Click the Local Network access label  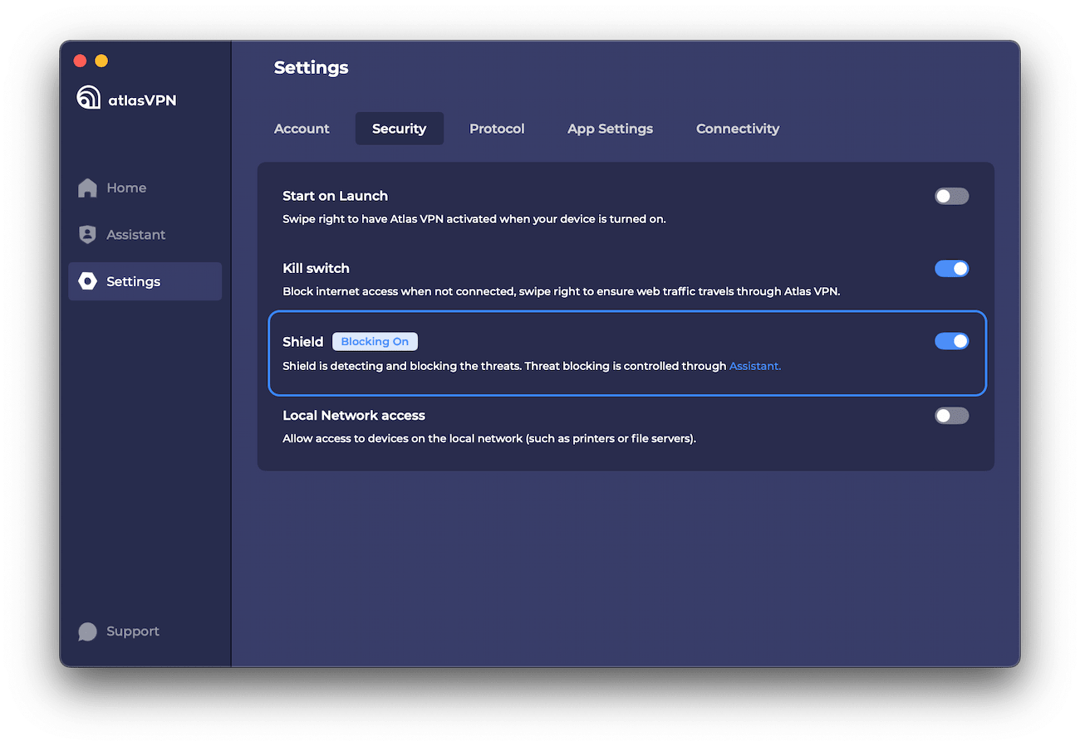[354, 415]
